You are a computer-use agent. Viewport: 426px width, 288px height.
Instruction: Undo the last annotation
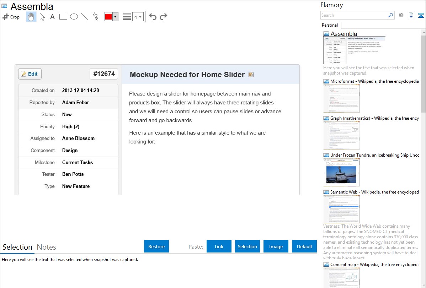pos(153,17)
